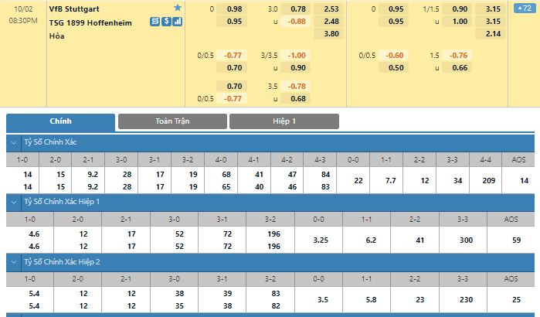Screen dimensions: 540x317
Task: Click the TSG 1899 Hoffenheim team name
Action: (90, 22)
